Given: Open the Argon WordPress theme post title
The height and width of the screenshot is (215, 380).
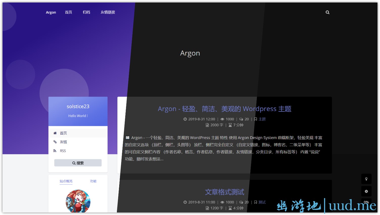Looking at the screenshot, I should (224, 109).
